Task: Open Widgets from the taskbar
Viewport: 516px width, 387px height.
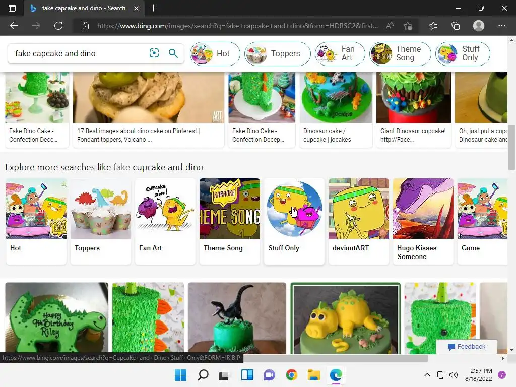Action: pyautogui.click(x=247, y=375)
